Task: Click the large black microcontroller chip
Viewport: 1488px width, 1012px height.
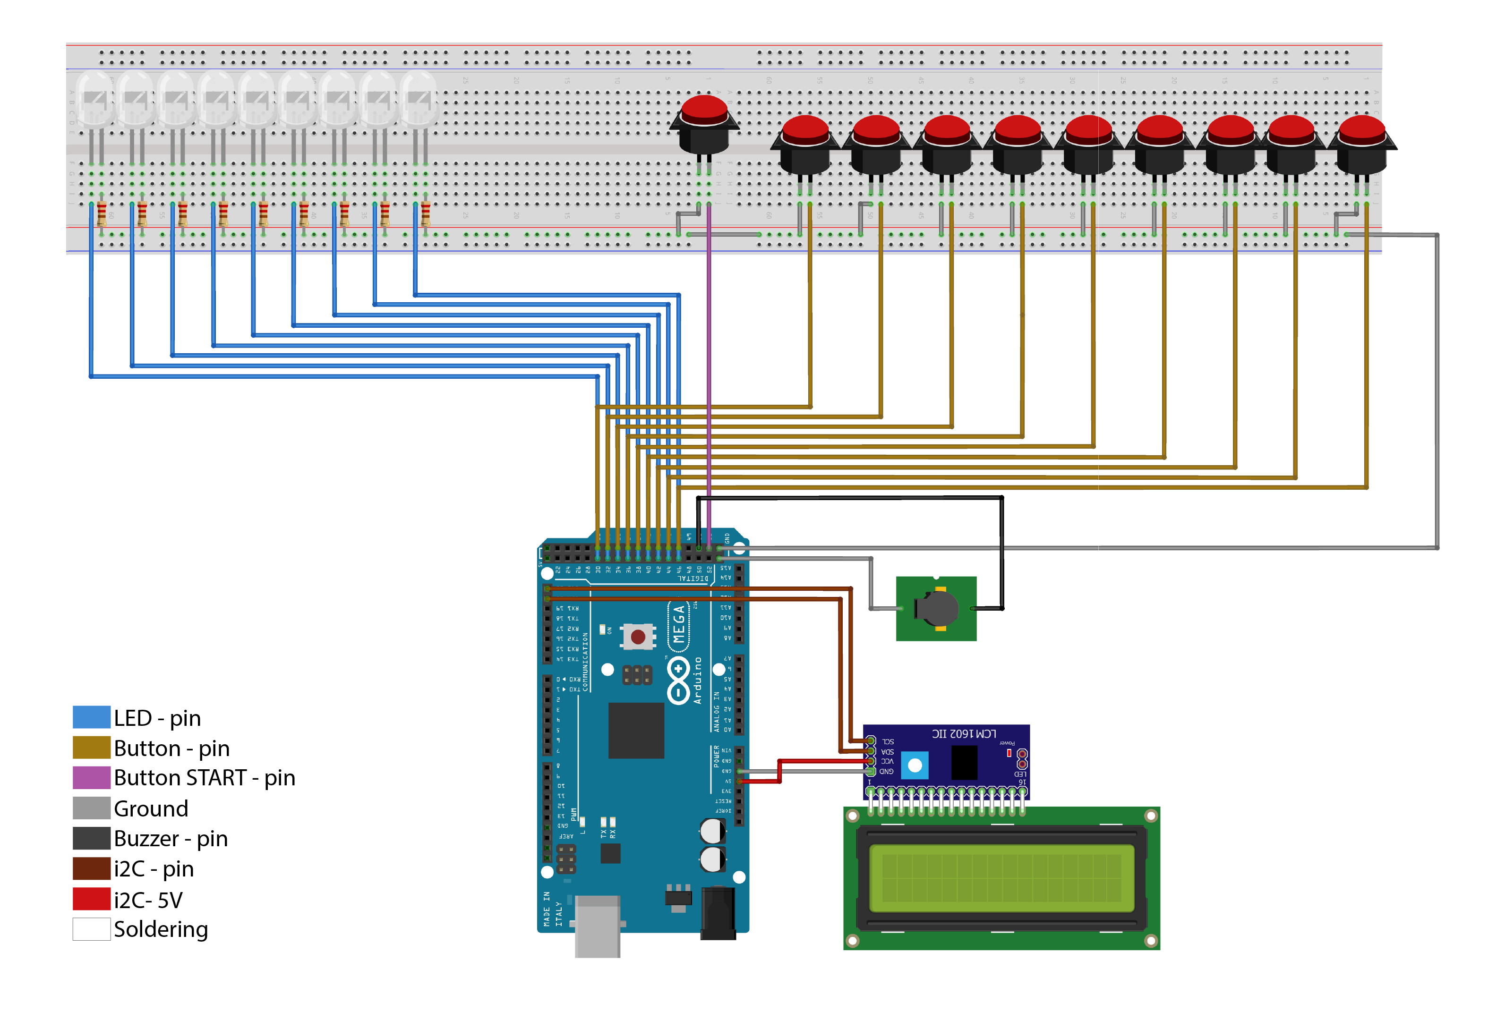Action: 636,731
